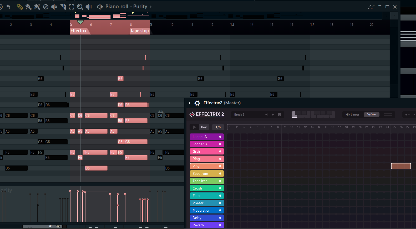Select the long highlighted D5 note
The height and width of the screenshot is (229, 416).
click(x=96, y=168)
